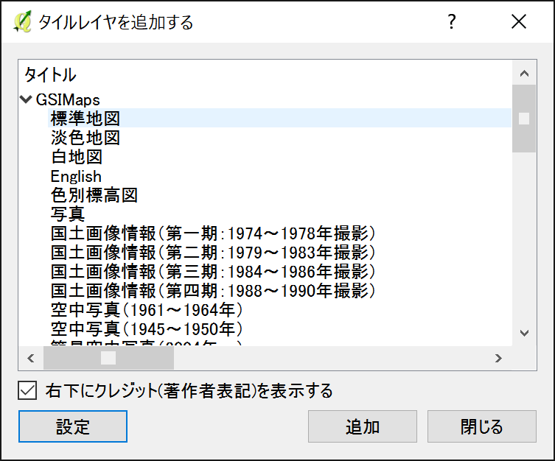
Task: Click the QGIS icon in the title bar
Action: click(23, 22)
